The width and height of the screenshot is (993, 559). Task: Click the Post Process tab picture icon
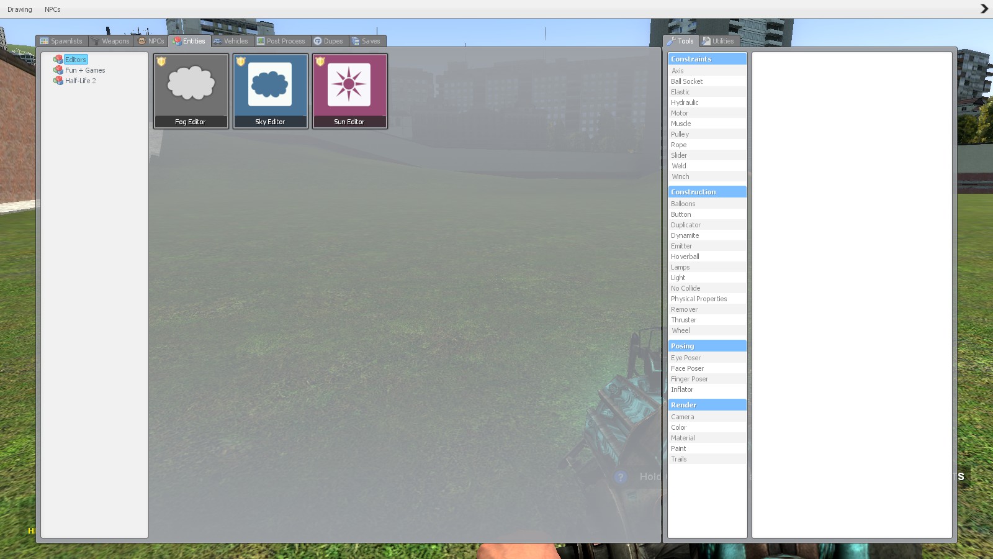(x=261, y=41)
